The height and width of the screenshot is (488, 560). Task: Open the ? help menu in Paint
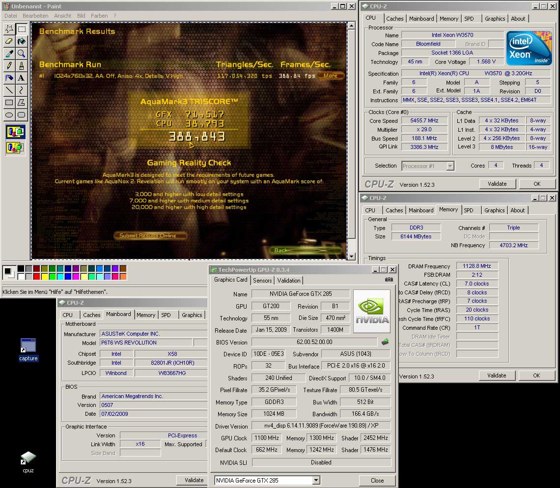coord(114,16)
